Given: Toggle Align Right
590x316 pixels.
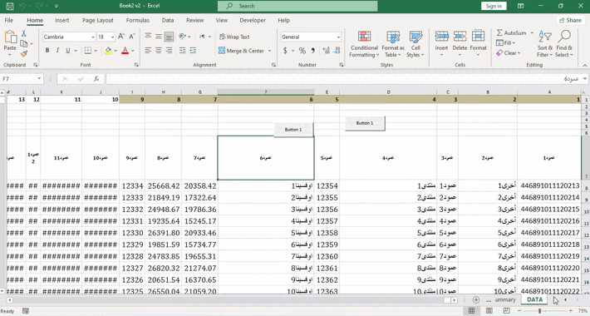Looking at the screenshot, I should [169, 51].
